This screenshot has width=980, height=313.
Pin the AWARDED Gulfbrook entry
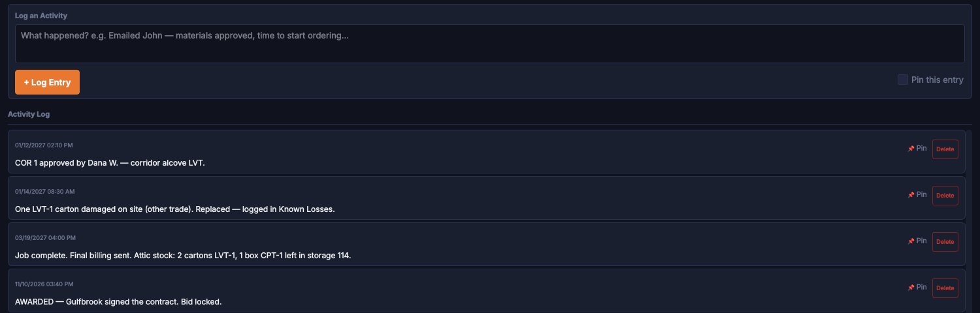click(917, 287)
